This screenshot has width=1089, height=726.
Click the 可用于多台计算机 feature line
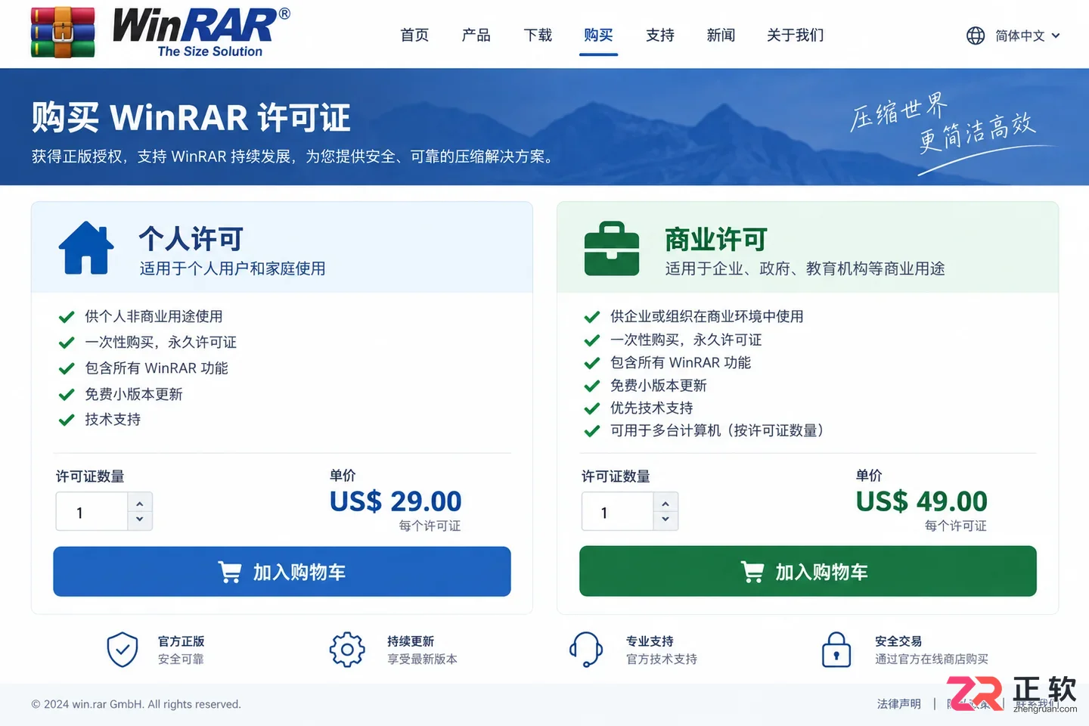[717, 431]
